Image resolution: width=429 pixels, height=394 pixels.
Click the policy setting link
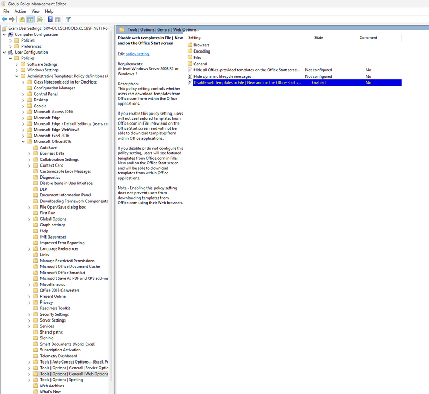pos(137,54)
